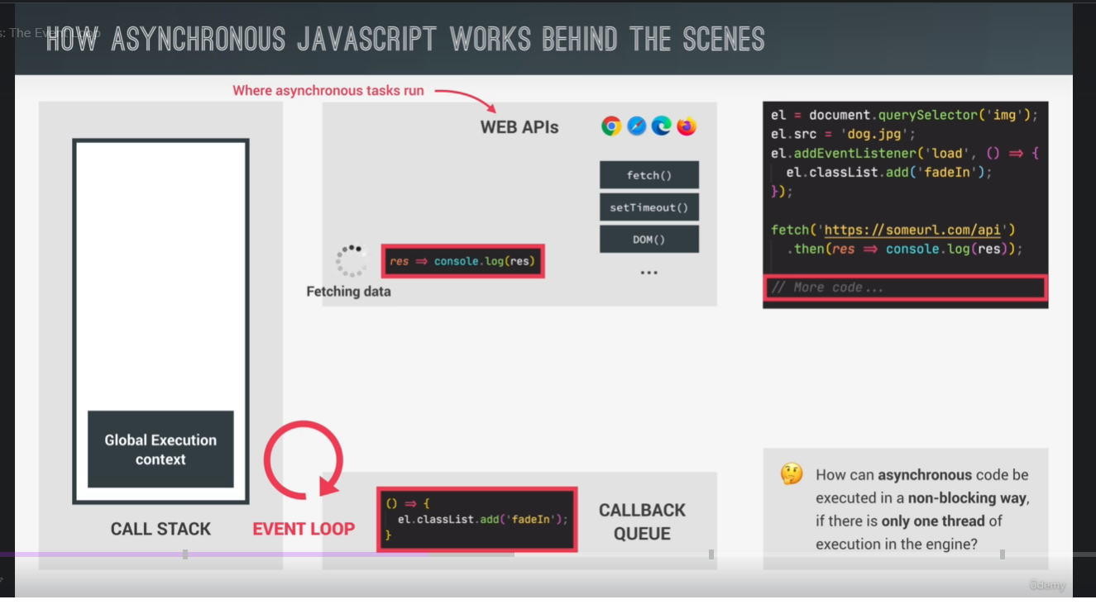
Task: Click the Chrome browser icon
Action: click(x=611, y=126)
